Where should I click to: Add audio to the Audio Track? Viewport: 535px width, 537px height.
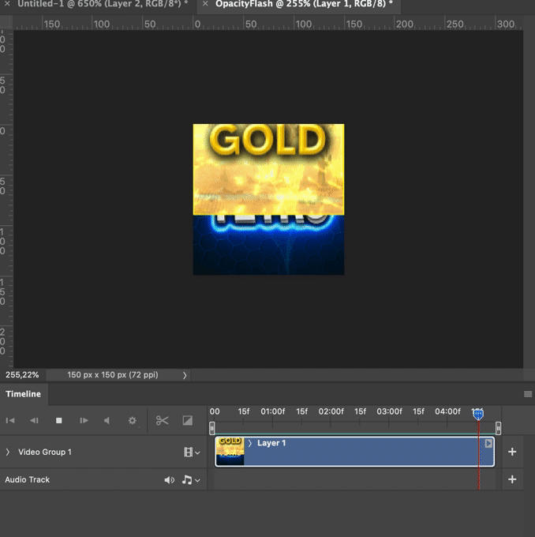[512, 479]
